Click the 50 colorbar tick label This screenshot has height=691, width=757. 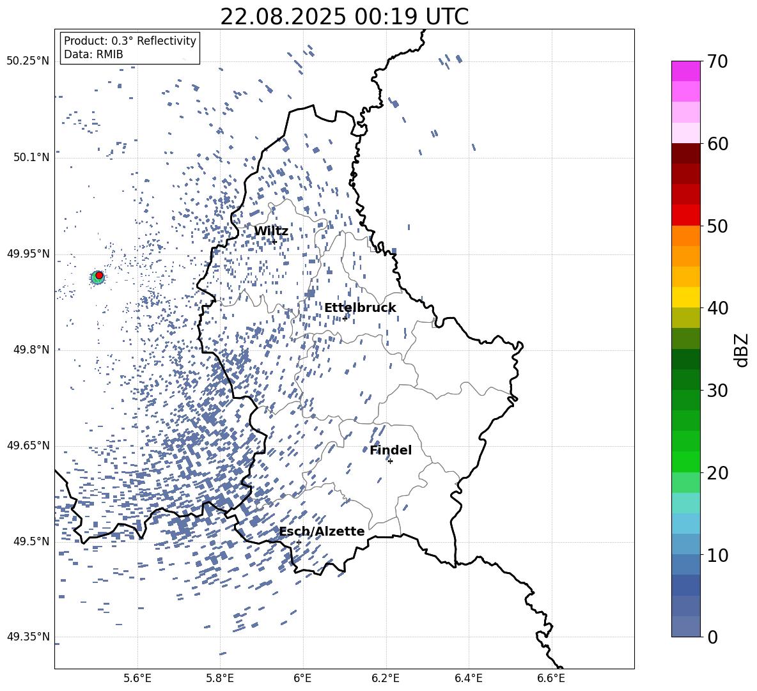click(718, 226)
